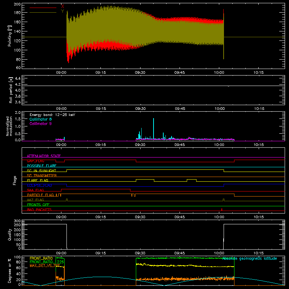The image size is (289, 289).
Task: Select the green FRONT_RATIO_1225 legend entry
Action: (47, 262)
